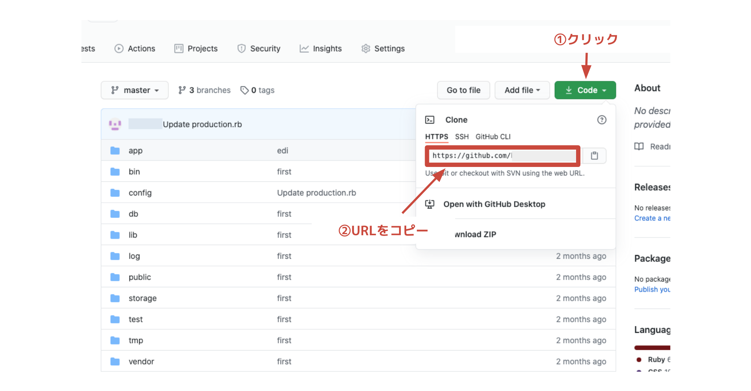Select the GitHub CLI clone tab
751x391 pixels.
pos(493,137)
